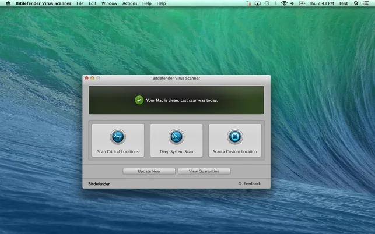Open the Bitdefender Virus Scanner app menu
Screen dimensions: 375x234
44,3
